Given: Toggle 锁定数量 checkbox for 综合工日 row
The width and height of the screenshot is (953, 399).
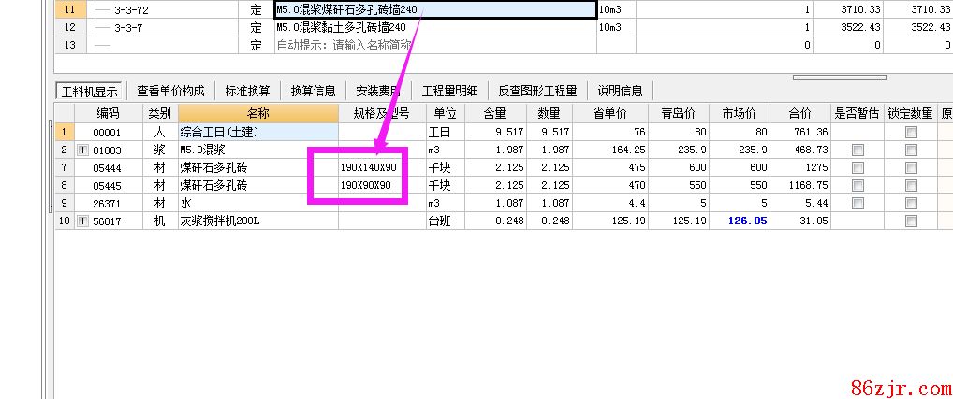Looking at the screenshot, I should pyautogui.click(x=911, y=132).
